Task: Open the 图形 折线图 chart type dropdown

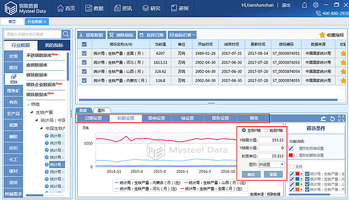Action: tap(272, 165)
